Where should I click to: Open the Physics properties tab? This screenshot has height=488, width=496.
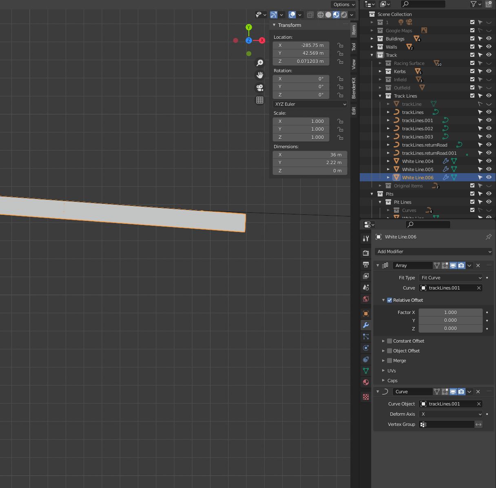[x=366, y=348]
